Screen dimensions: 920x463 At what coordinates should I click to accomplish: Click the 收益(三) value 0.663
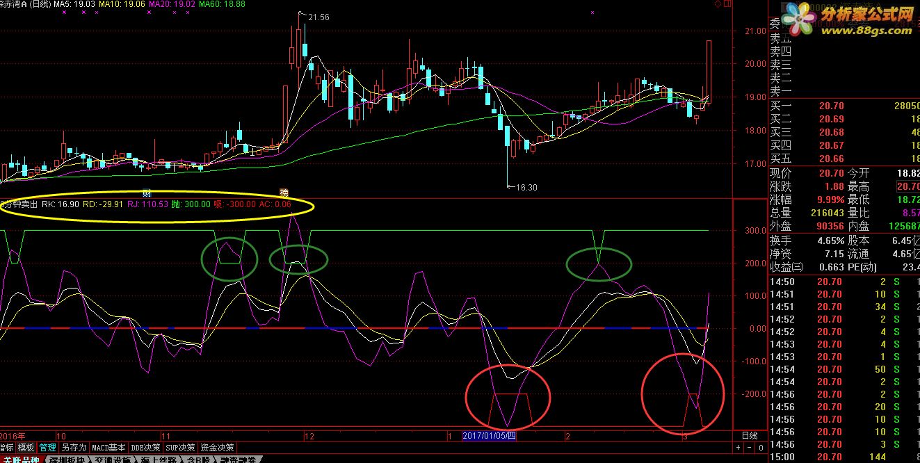point(831,267)
